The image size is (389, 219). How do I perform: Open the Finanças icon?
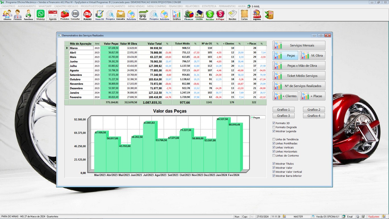click(x=189, y=15)
